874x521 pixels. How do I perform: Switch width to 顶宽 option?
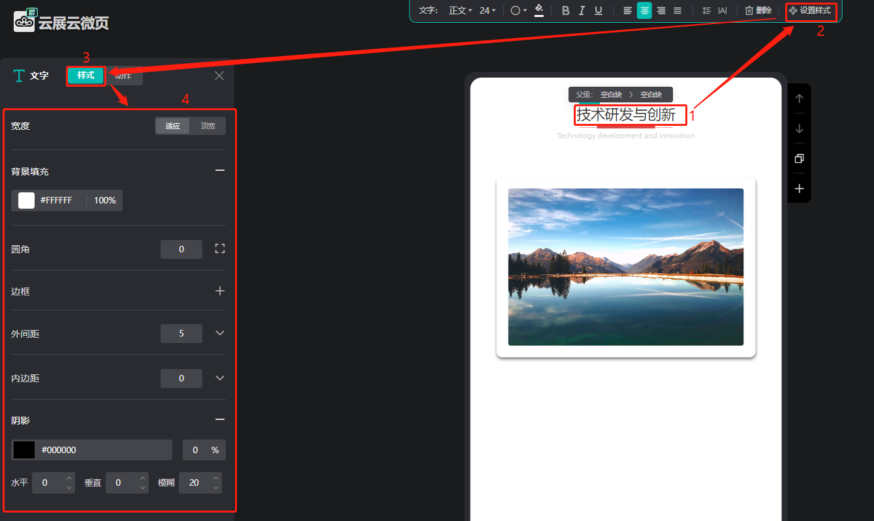click(x=208, y=126)
